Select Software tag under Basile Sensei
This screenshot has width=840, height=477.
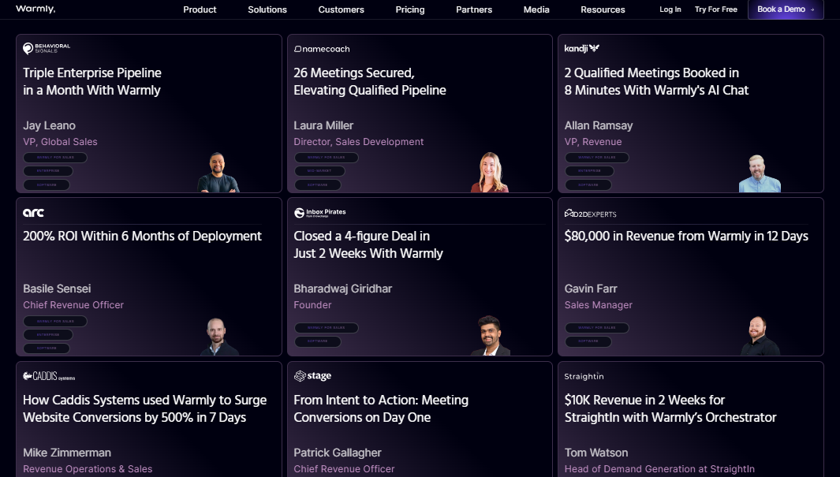(47, 348)
